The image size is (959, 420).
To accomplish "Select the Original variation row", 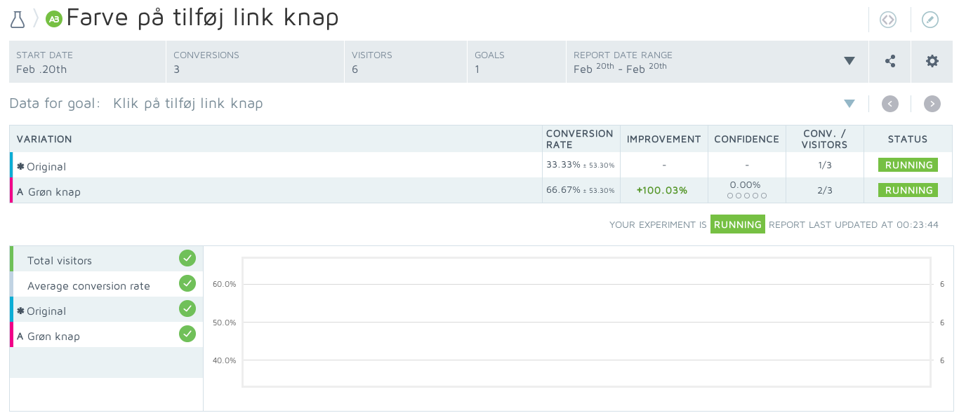I will [x=46, y=167].
